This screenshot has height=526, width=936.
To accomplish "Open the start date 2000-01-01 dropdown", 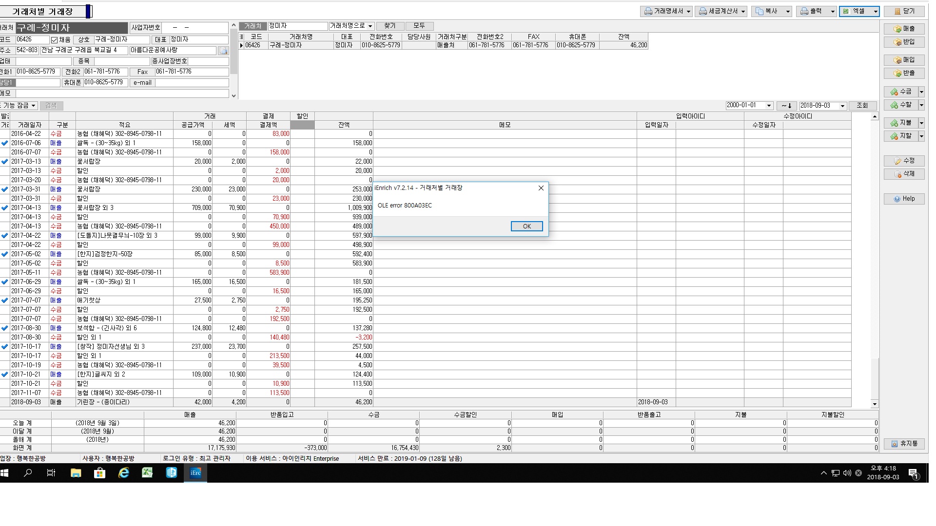I will (x=769, y=106).
